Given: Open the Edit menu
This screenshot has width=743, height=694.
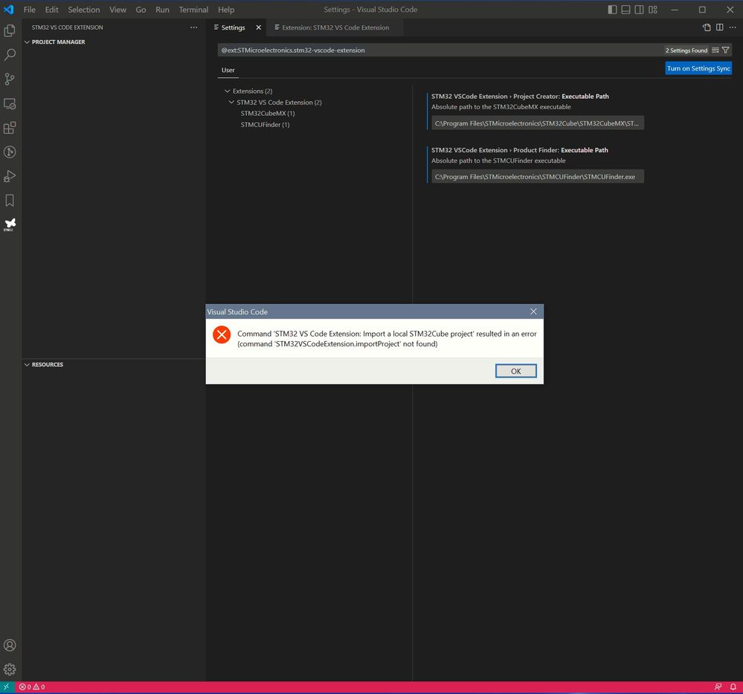Looking at the screenshot, I should click(51, 10).
